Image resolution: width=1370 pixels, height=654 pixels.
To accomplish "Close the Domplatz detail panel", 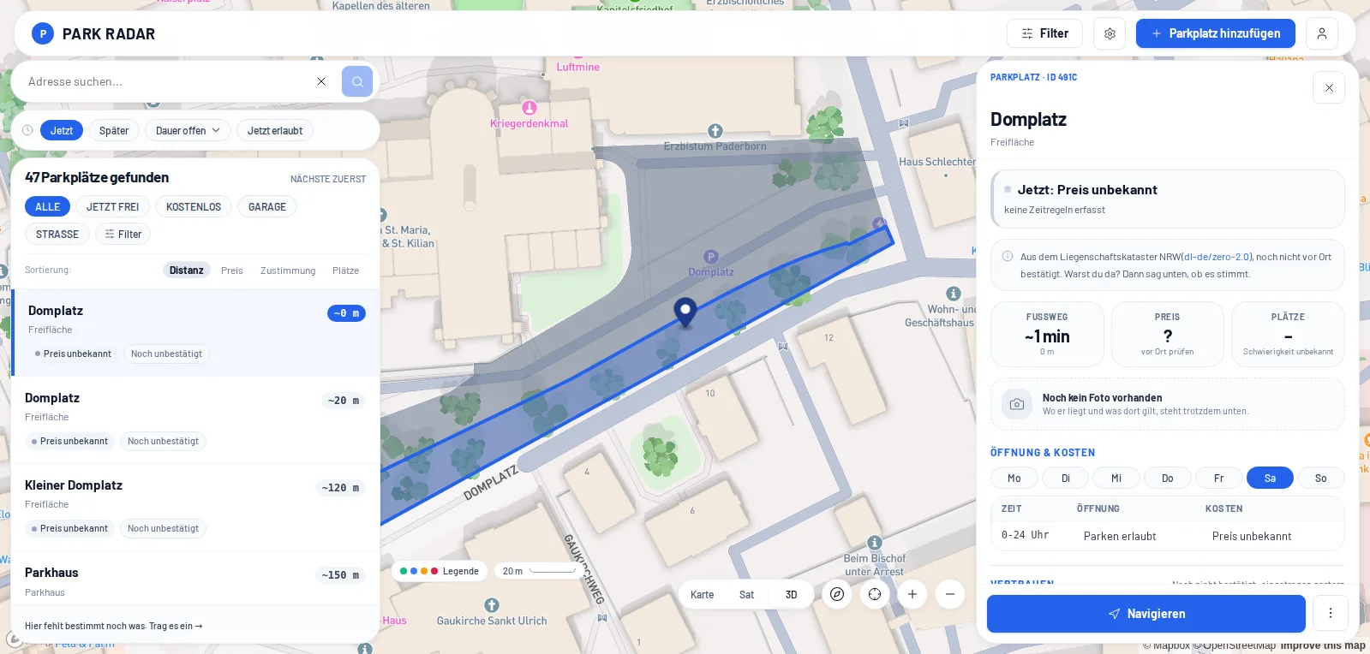I will click(x=1329, y=87).
